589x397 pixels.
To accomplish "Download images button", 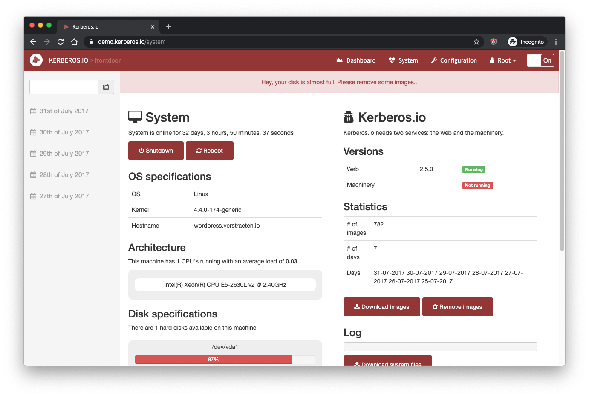I will [382, 307].
